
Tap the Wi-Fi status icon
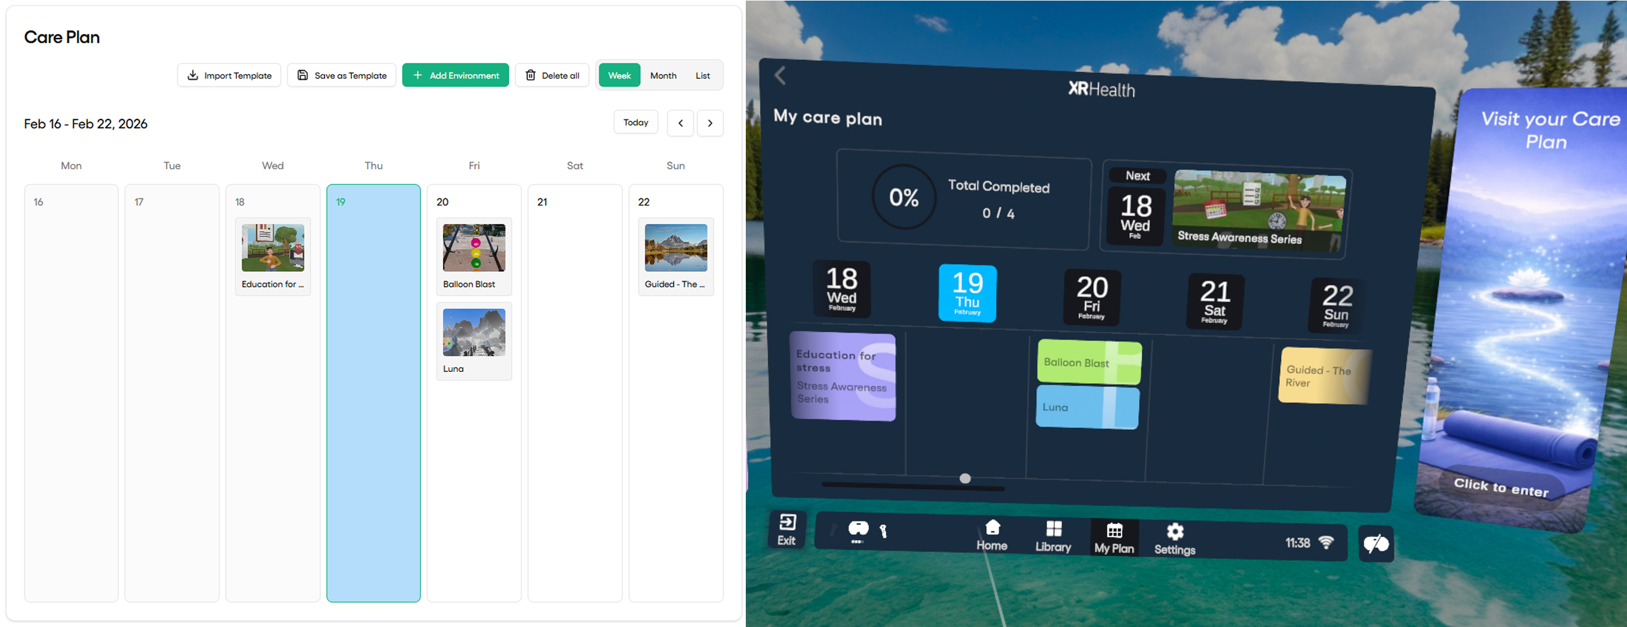[1326, 542]
